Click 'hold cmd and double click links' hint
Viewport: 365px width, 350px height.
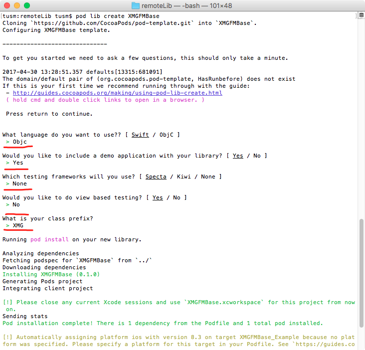coord(105,100)
